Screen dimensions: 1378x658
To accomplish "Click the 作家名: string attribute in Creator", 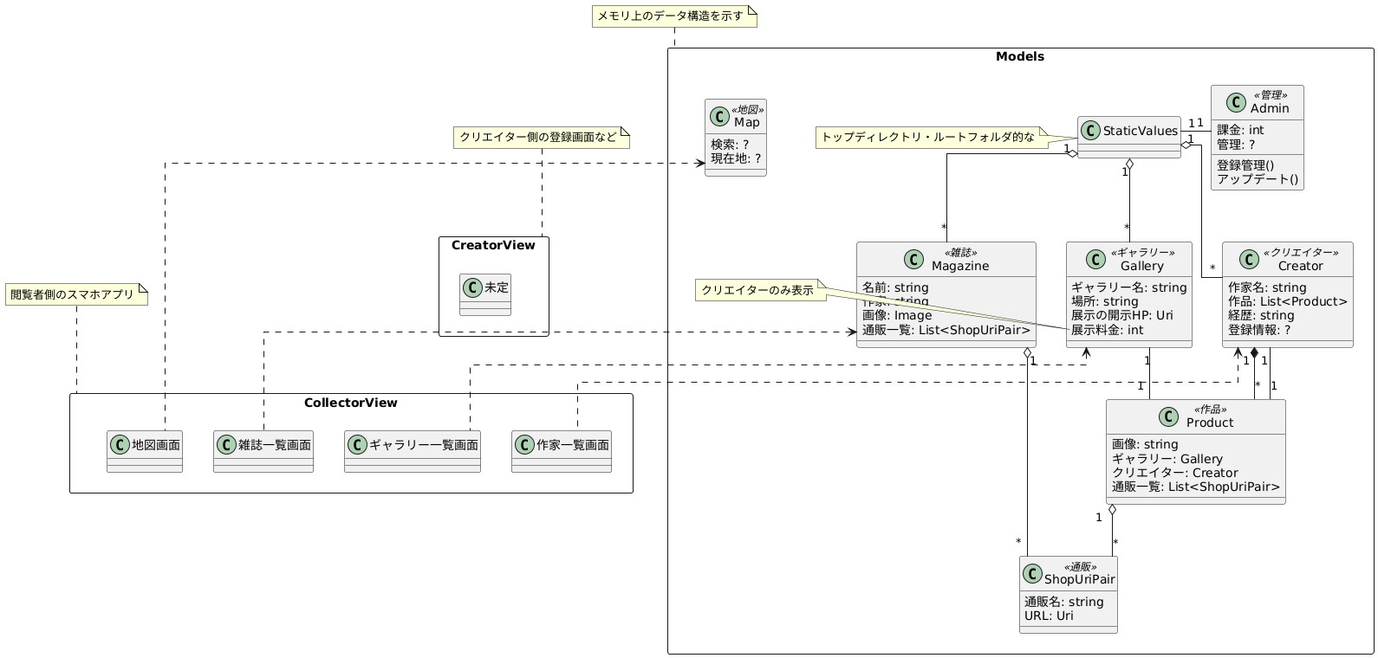I will click(x=1267, y=287).
